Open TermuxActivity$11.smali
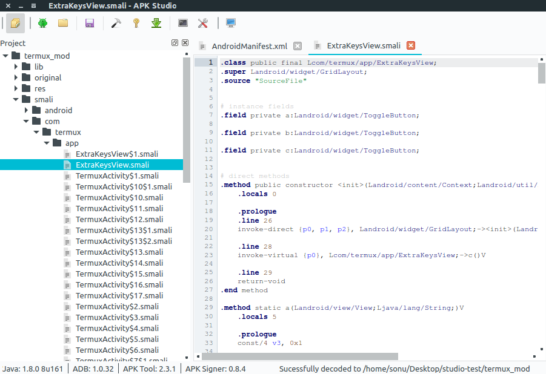The image size is (546, 374). [119, 208]
